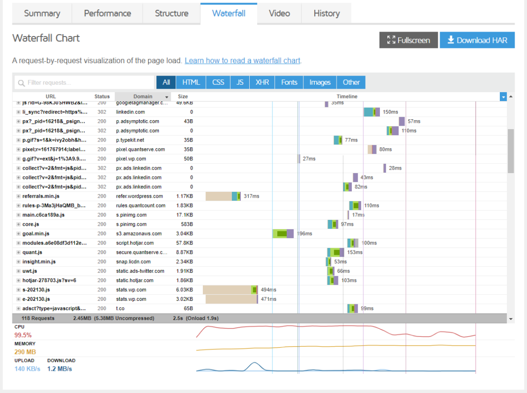Select the XHR requests filter
The image size is (527, 393).
pyautogui.click(x=262, y=82)
